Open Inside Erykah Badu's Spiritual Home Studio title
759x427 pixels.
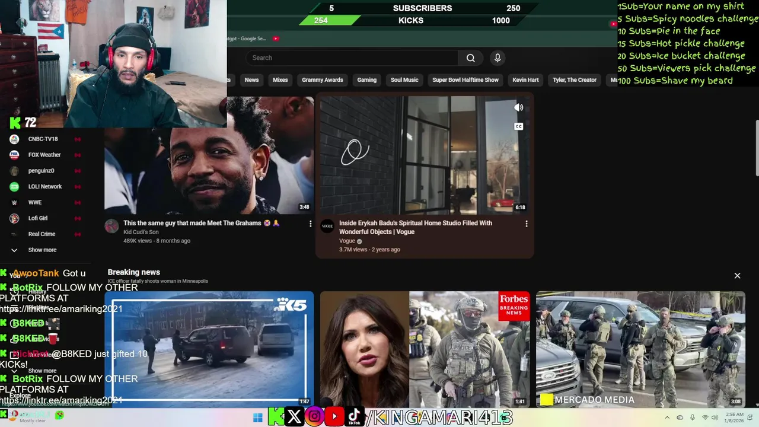pos(416,228)
